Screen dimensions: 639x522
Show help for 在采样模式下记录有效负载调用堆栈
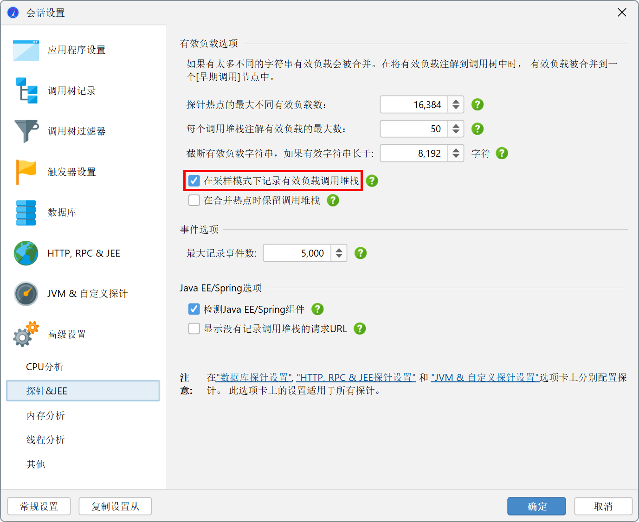coord(372,181)
